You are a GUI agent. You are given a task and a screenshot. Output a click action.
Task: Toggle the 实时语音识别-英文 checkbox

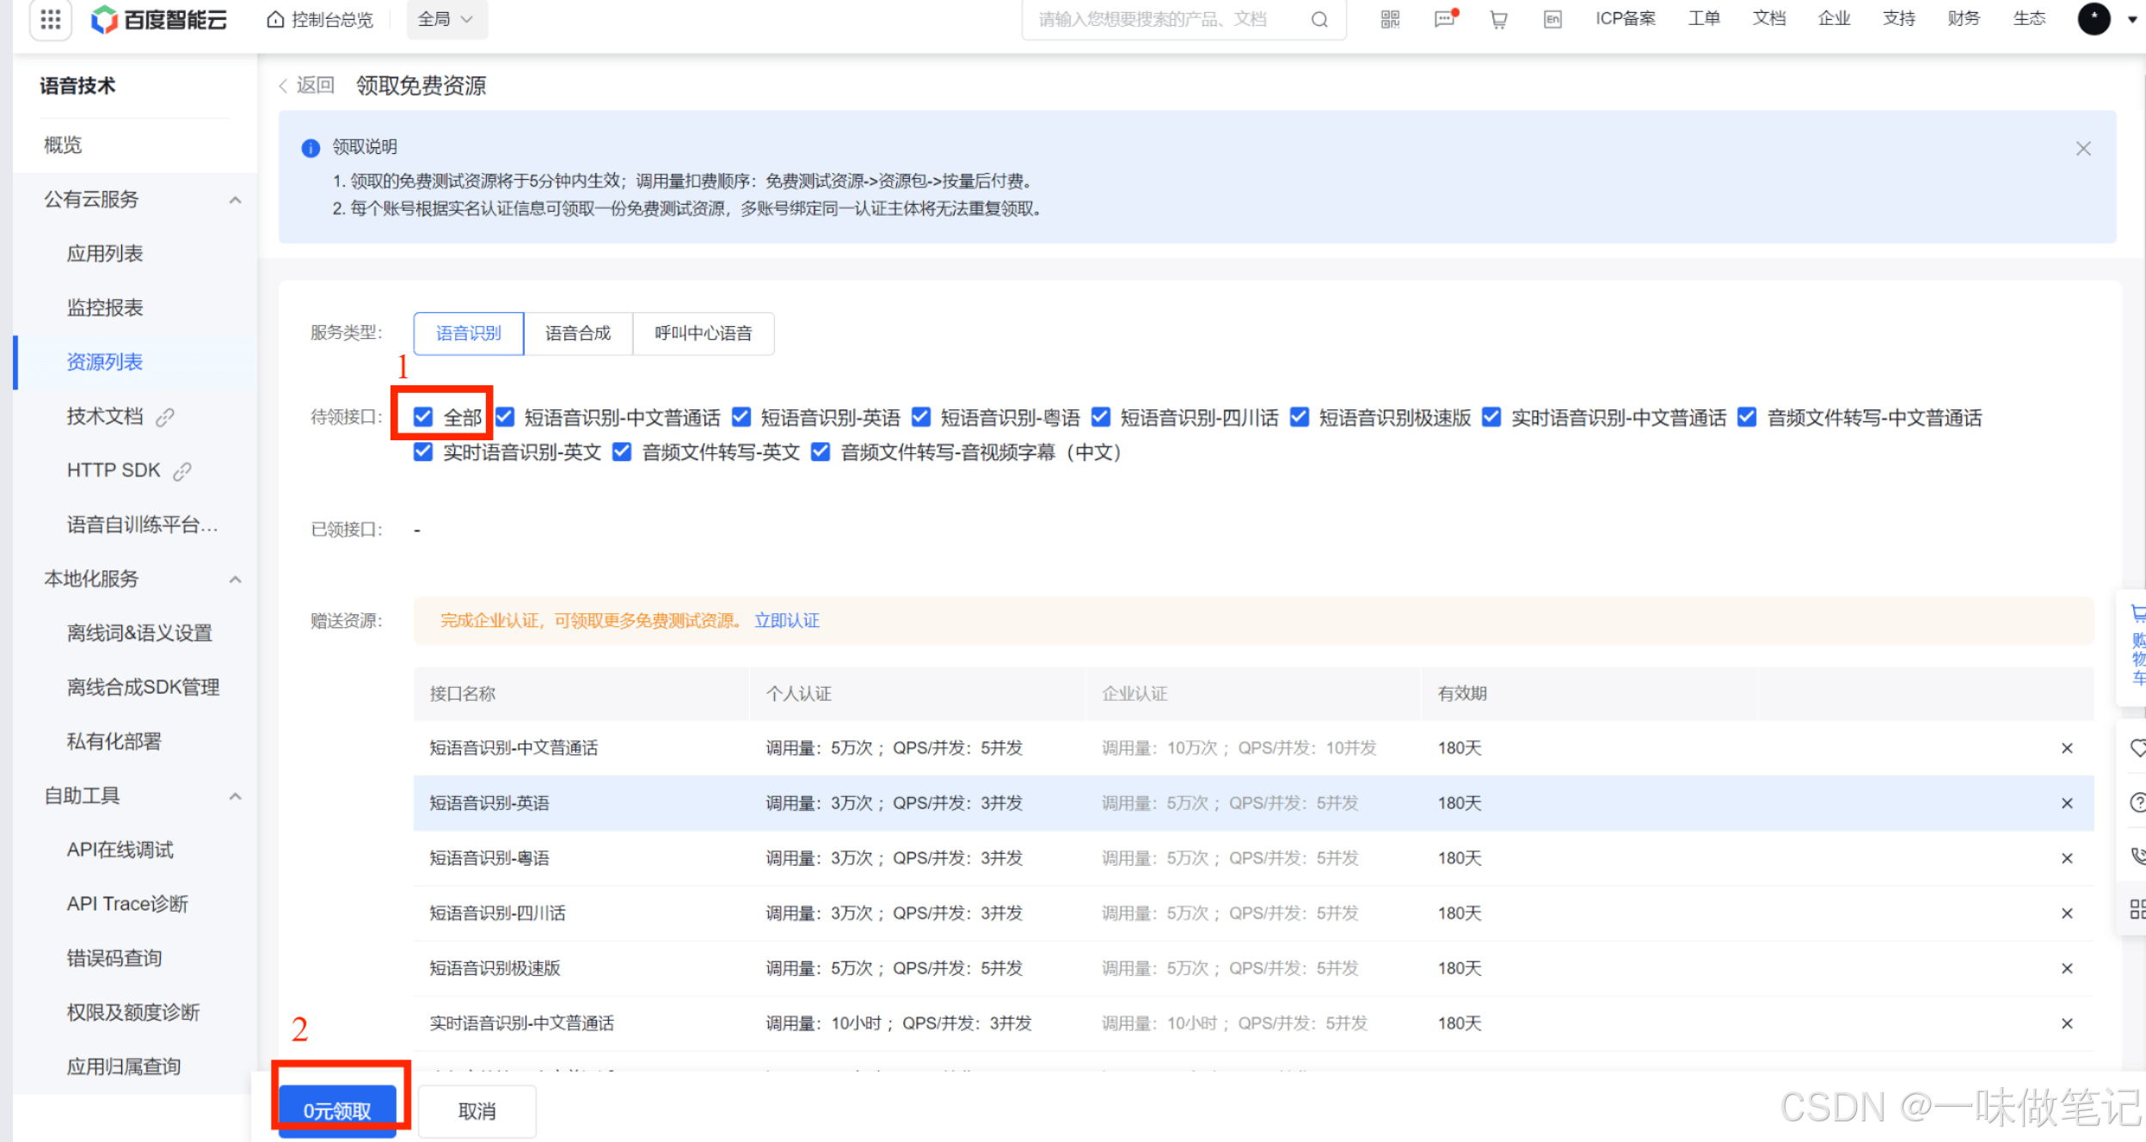(x=423, y=452)
